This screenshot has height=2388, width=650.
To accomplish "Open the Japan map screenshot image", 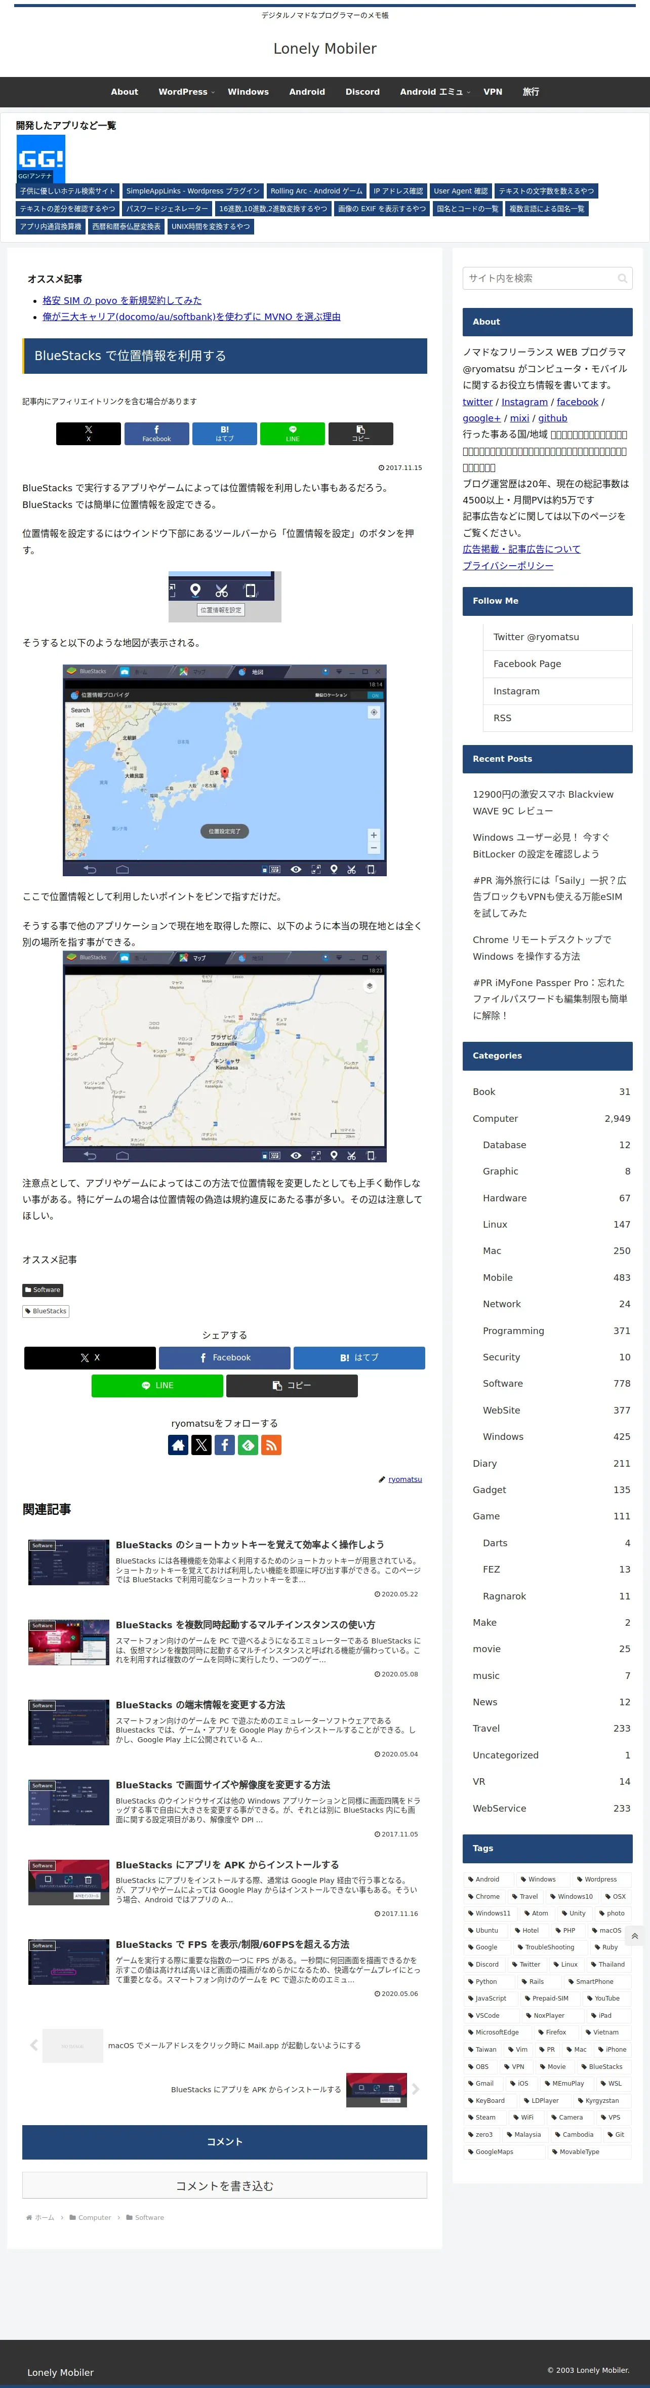I will (x=225, y=770).
